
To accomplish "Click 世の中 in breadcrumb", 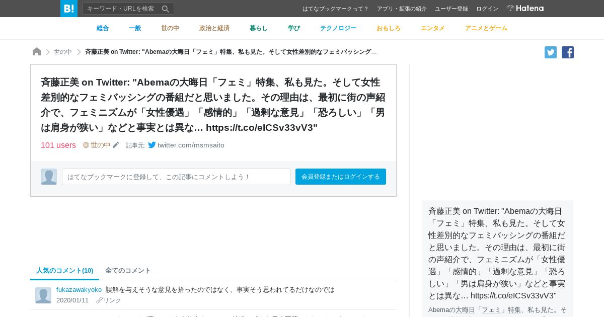I will click(63, 52).
